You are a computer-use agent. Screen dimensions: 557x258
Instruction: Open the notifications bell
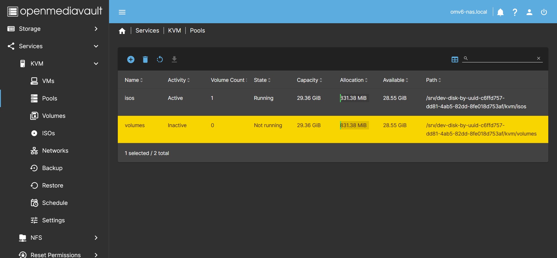[x=500, y=12]
